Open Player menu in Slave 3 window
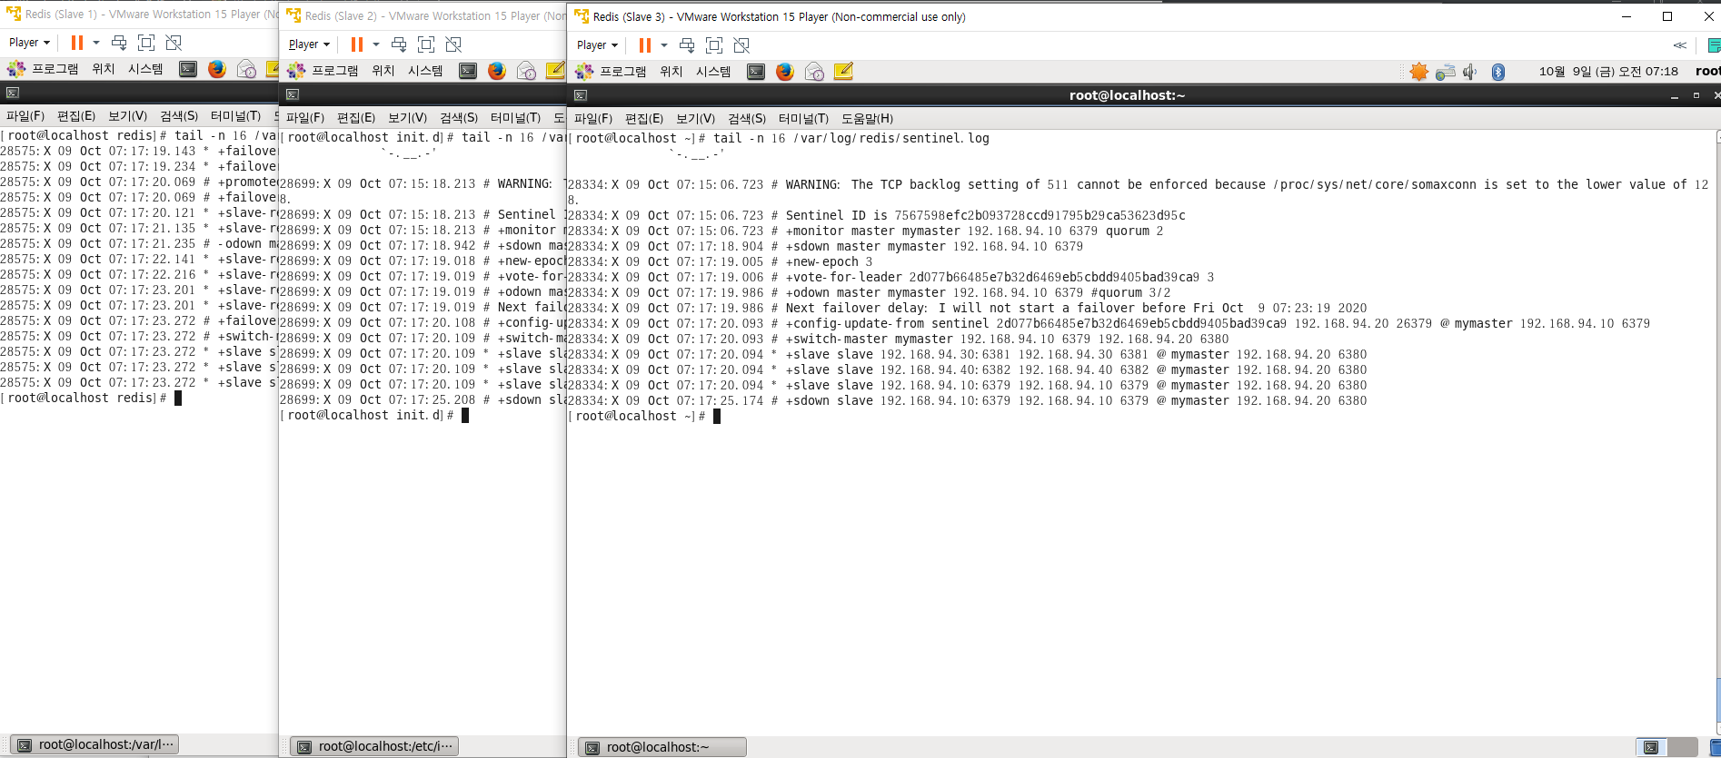Viewport: 1721px width, 758px height. 597,45
